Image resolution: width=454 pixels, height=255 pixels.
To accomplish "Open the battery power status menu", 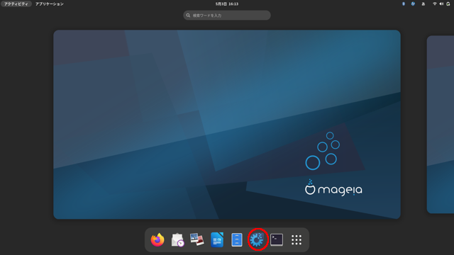I will (x=448, y=4).
